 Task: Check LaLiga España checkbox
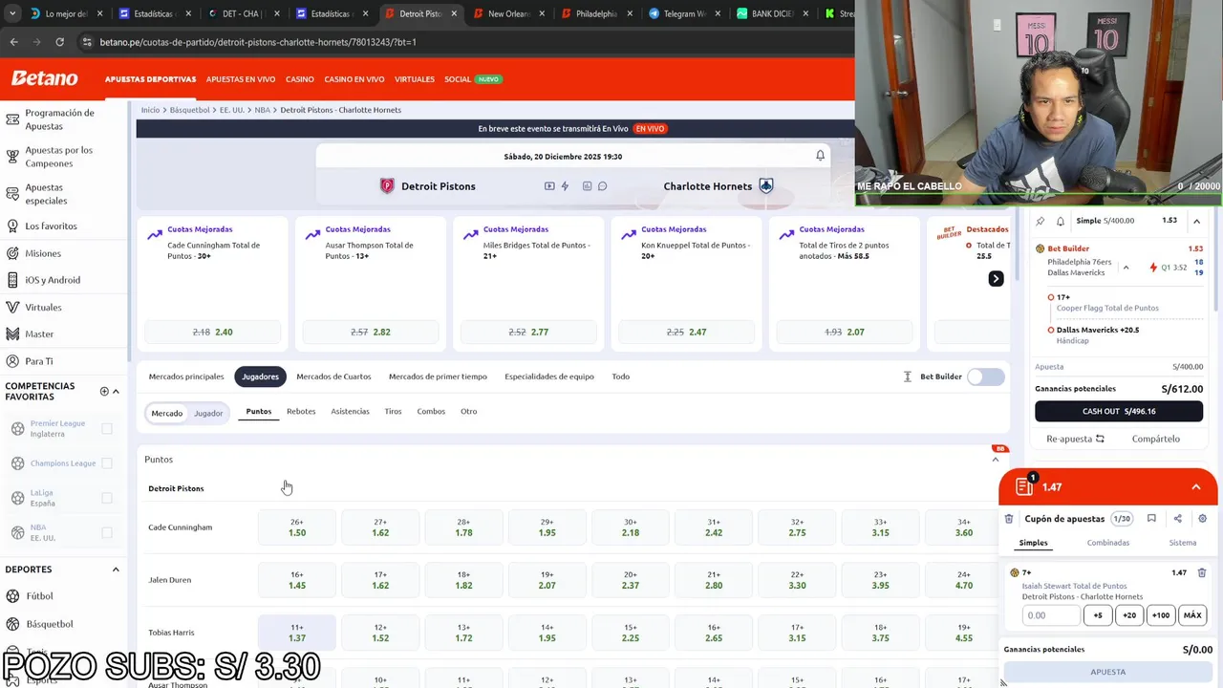107,498
